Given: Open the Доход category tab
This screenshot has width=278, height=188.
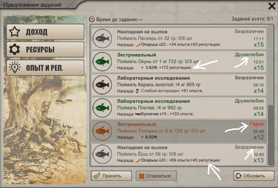Looking at the screenshot, I should (x=45, y=32).
